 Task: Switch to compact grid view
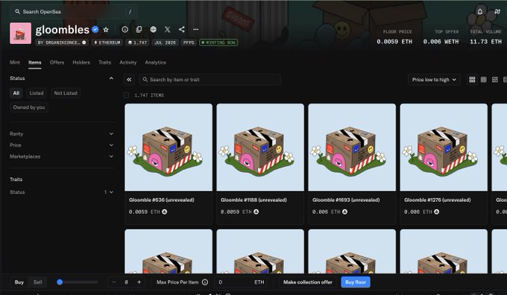483,80
